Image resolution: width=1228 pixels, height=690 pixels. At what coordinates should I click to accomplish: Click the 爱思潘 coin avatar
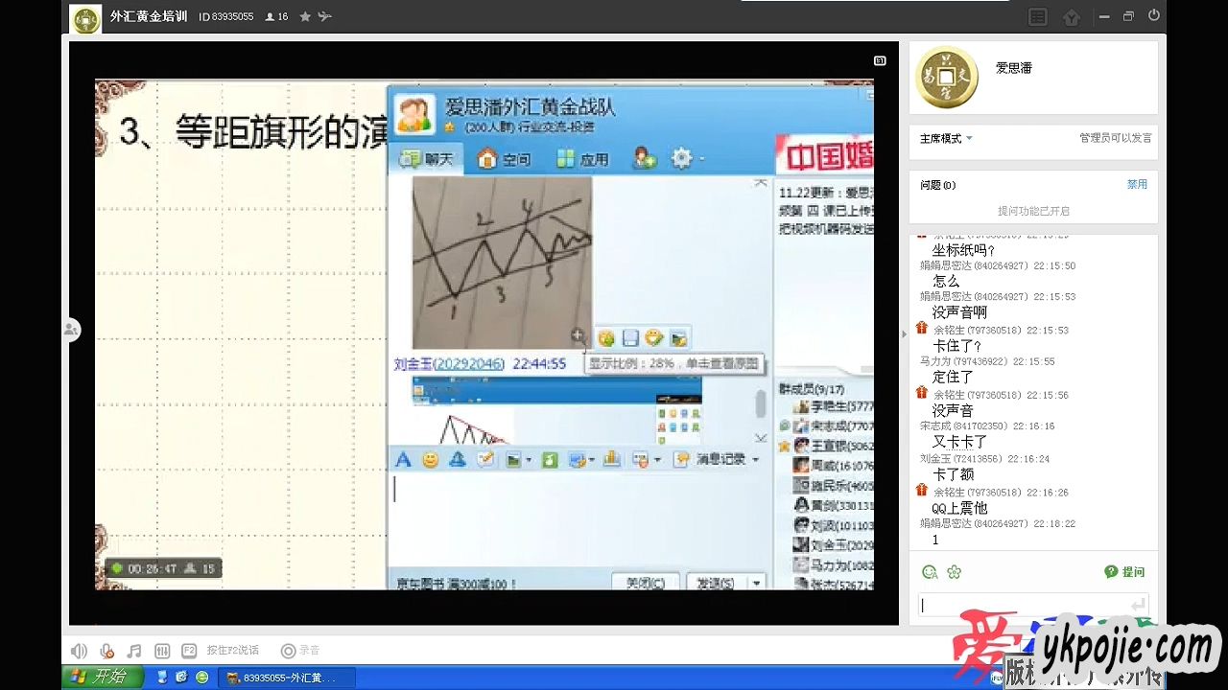tap(947, 76)
